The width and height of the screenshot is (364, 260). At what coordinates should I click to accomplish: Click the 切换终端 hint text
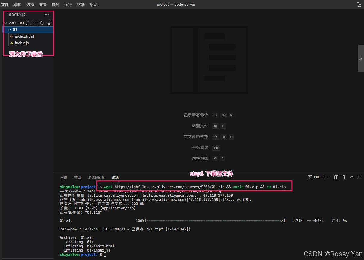(x=200, y=158)
